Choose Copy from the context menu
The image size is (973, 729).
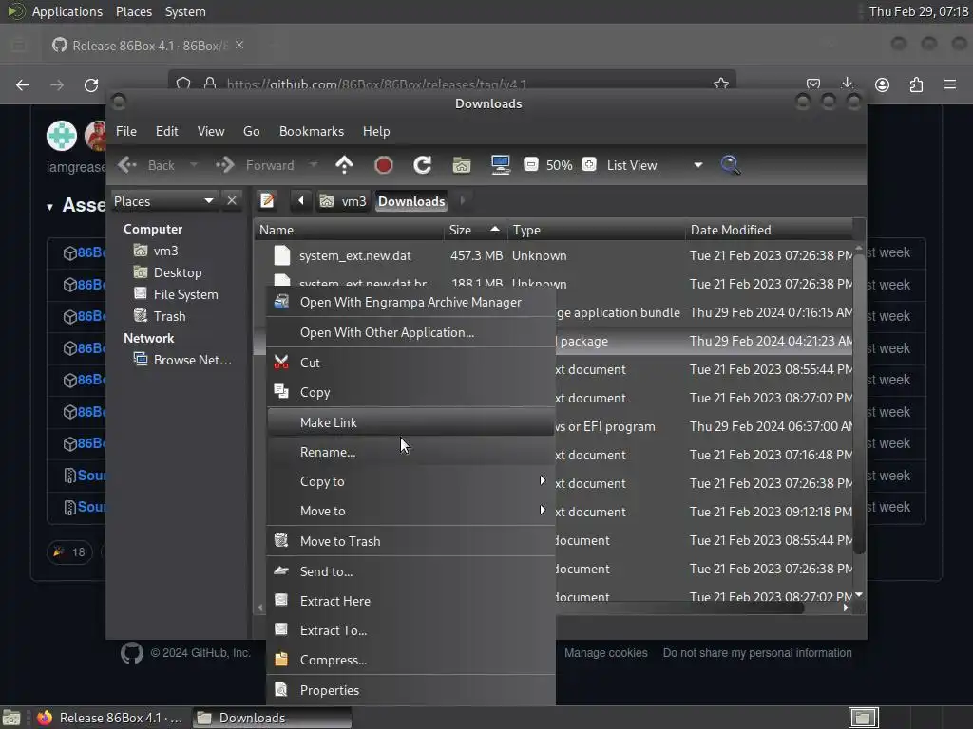pos(410,392)
